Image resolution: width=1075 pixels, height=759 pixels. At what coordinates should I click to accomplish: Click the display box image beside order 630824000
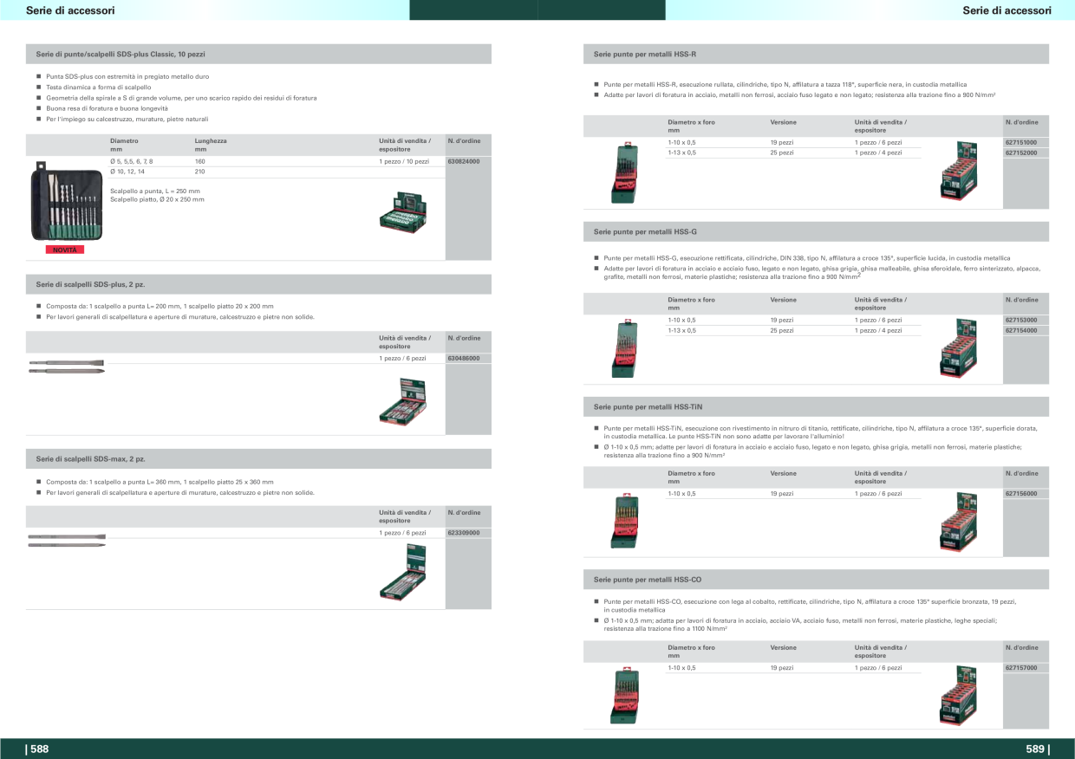point(403,214)
